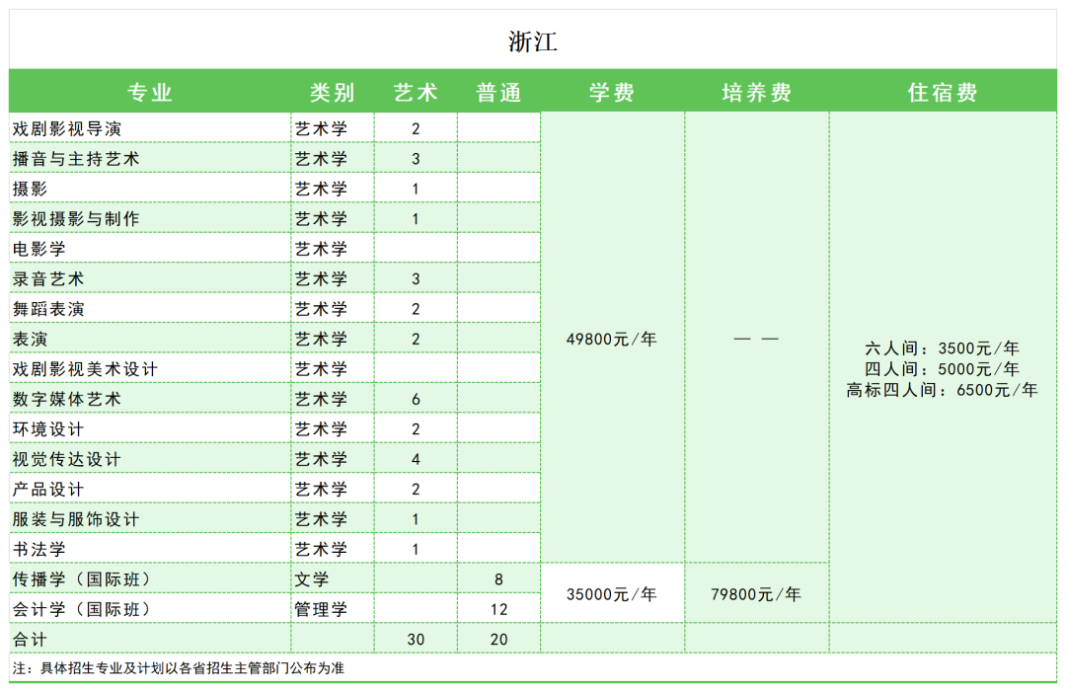Click art quota 1 for 摄影

pyautogui.click(x=416, y=189)
